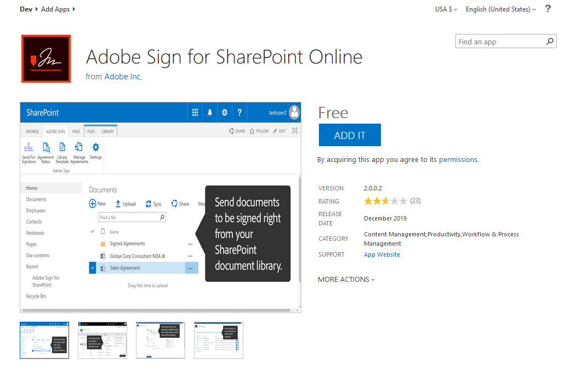Open Manage Agreements
565x371 pixels.
point(78,150)
